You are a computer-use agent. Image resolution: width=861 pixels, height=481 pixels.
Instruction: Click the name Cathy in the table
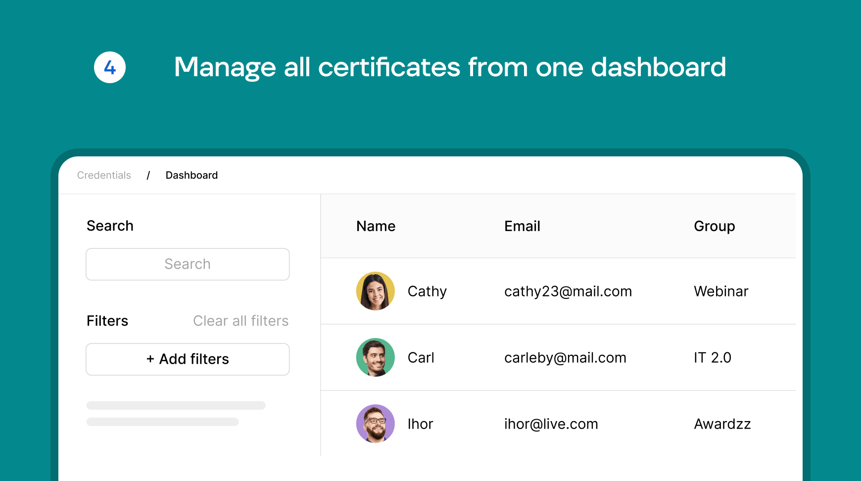(427, 291)
